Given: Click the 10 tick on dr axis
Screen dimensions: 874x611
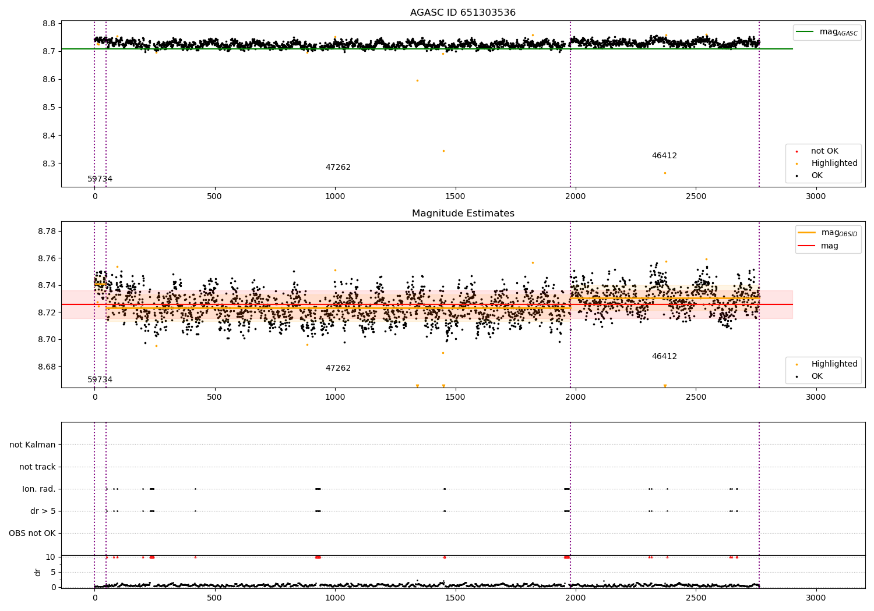Looking at the screenshot, I should click(x=51, y=557).
